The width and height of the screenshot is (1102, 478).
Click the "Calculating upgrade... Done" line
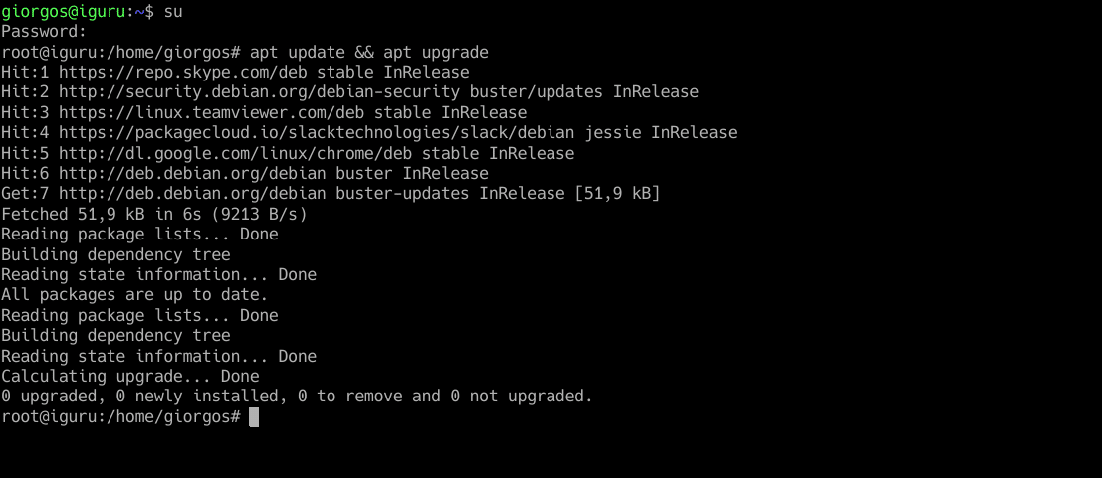coord(129,377)
